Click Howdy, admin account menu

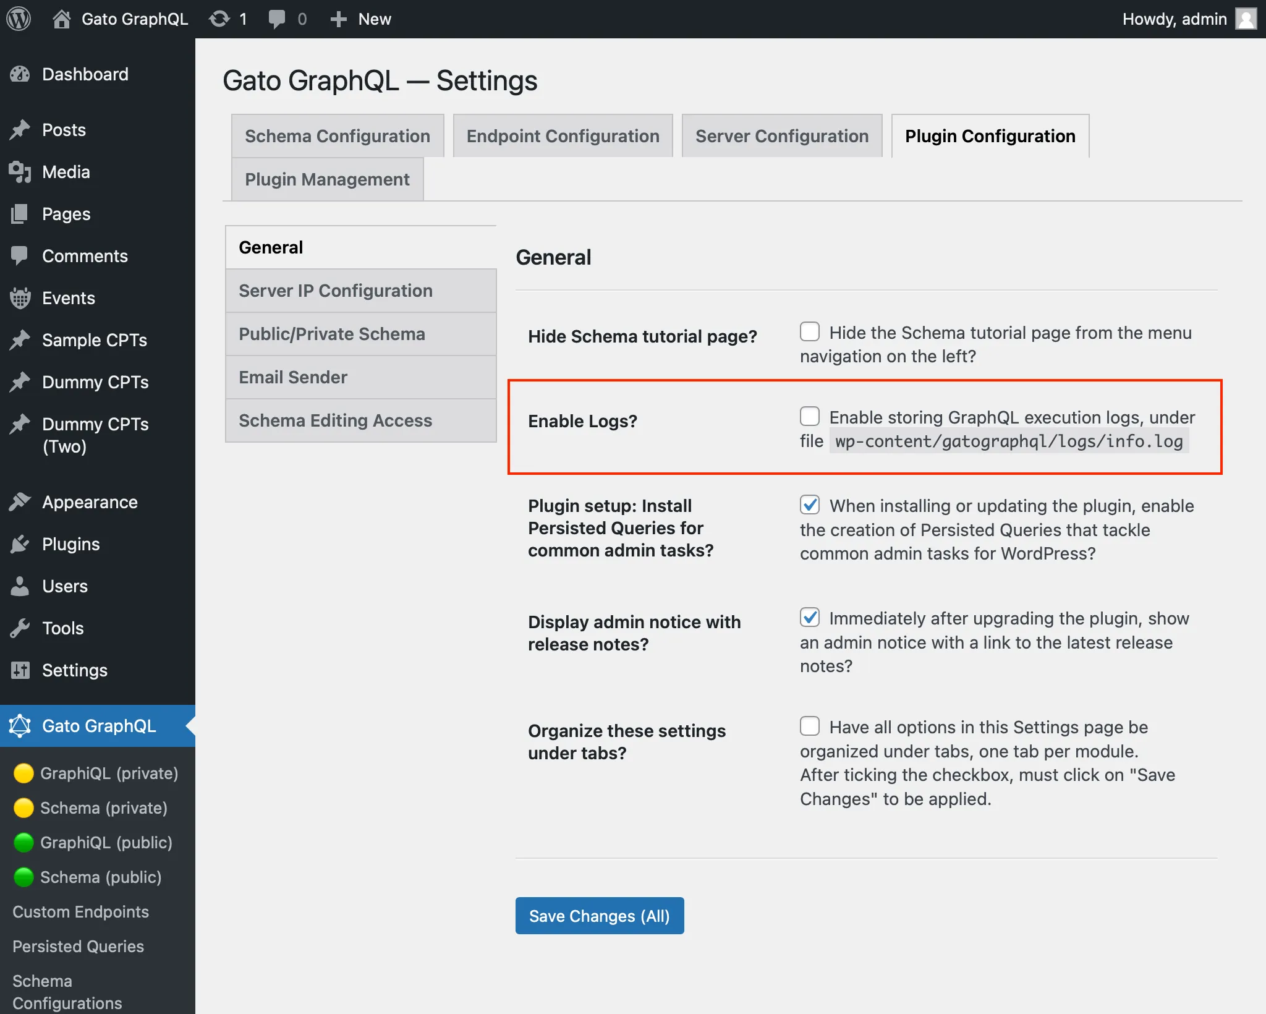point(1189,19)
